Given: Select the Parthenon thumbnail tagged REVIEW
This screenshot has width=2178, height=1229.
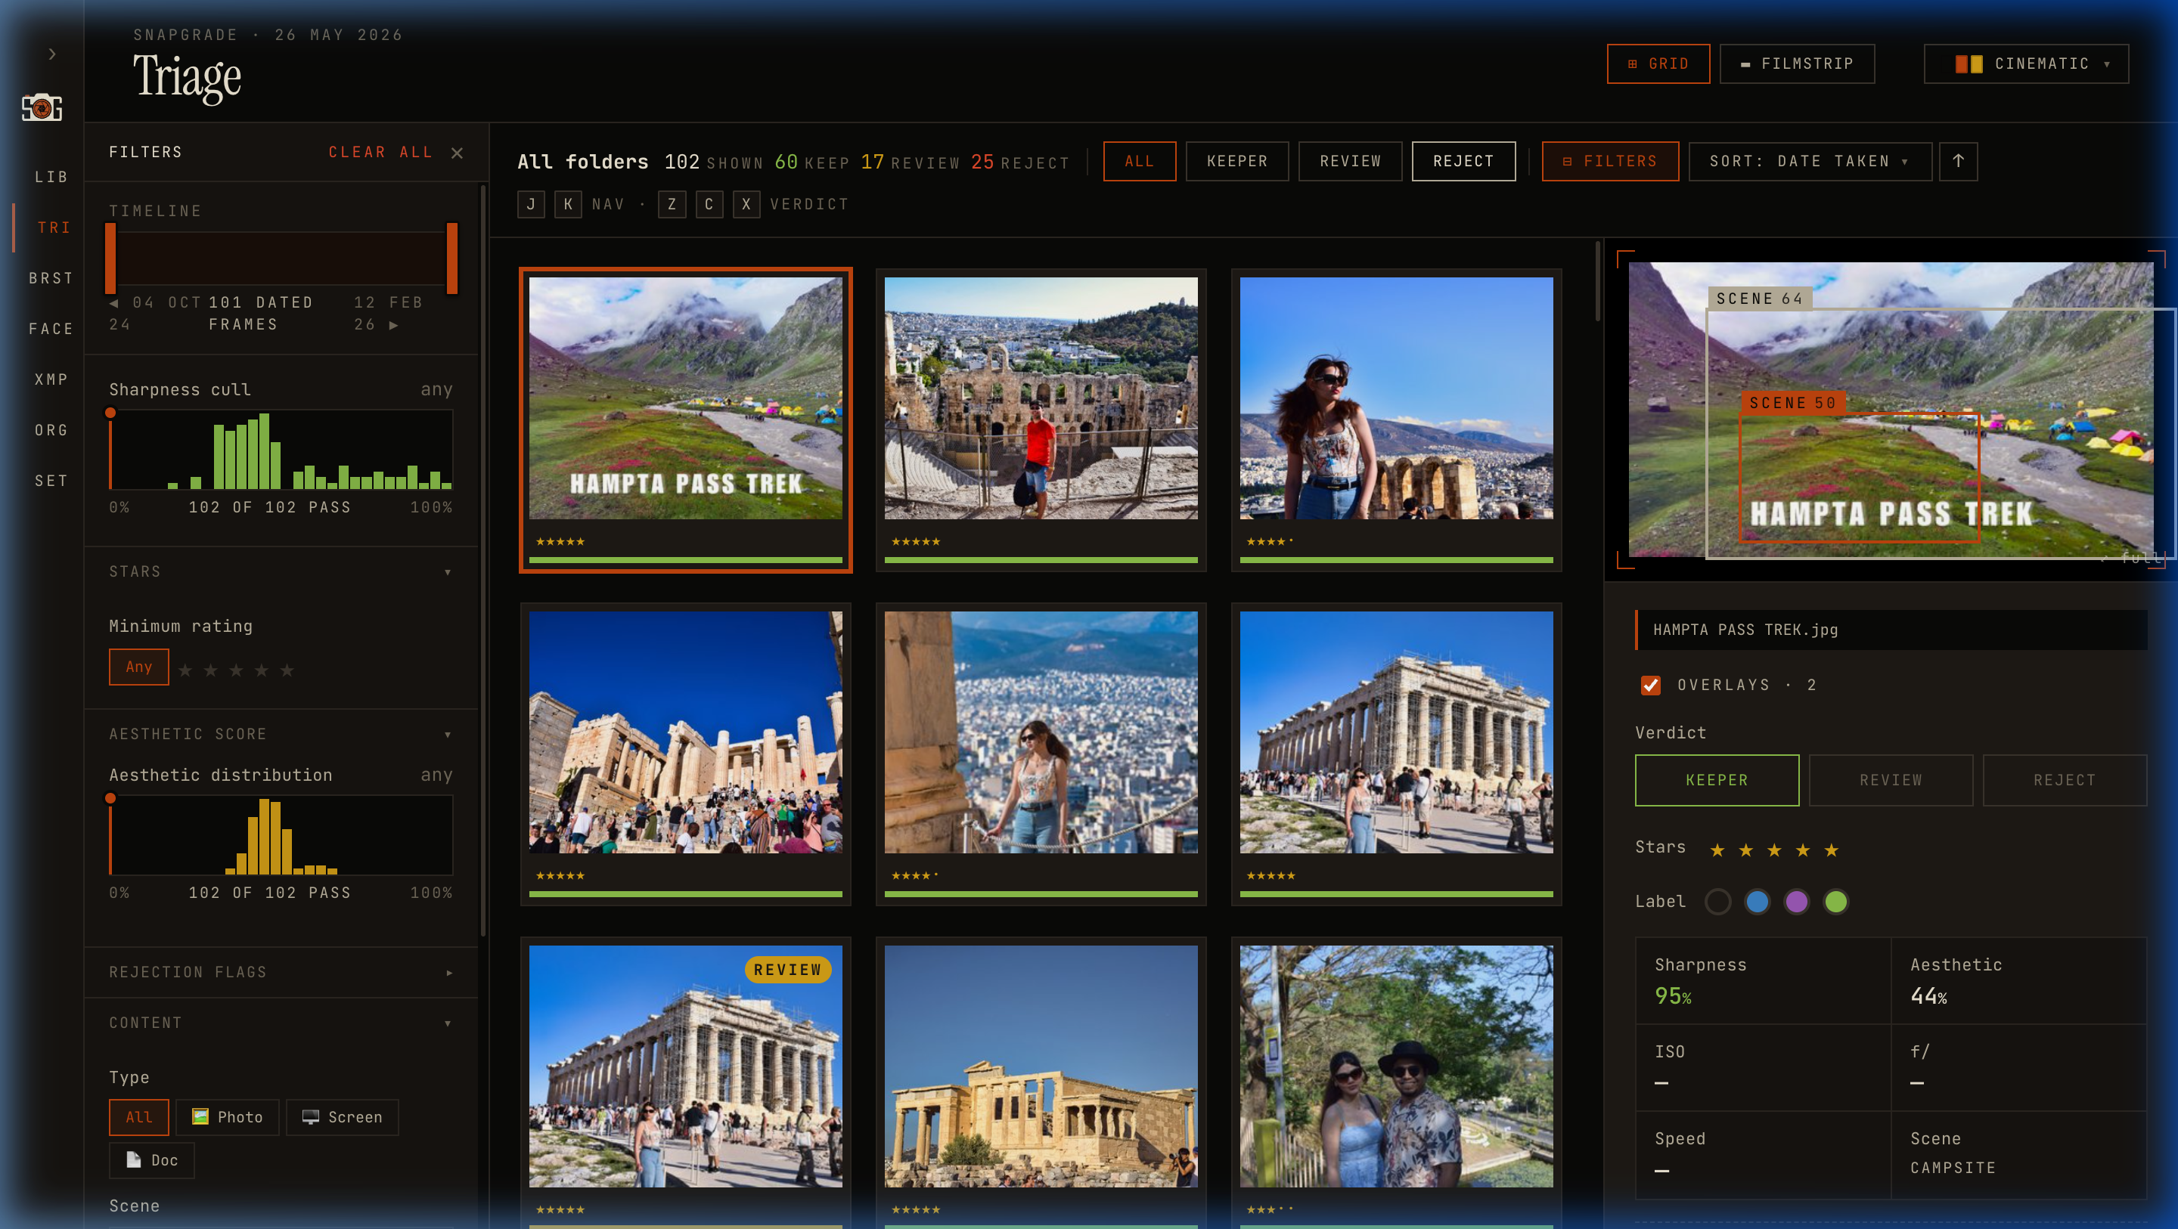Looking at the screenshot, I should [686, 1084].
